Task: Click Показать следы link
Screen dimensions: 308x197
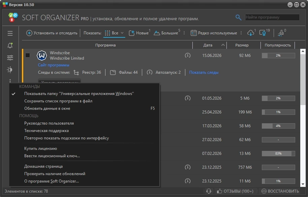Action: (x=204, y=72)
